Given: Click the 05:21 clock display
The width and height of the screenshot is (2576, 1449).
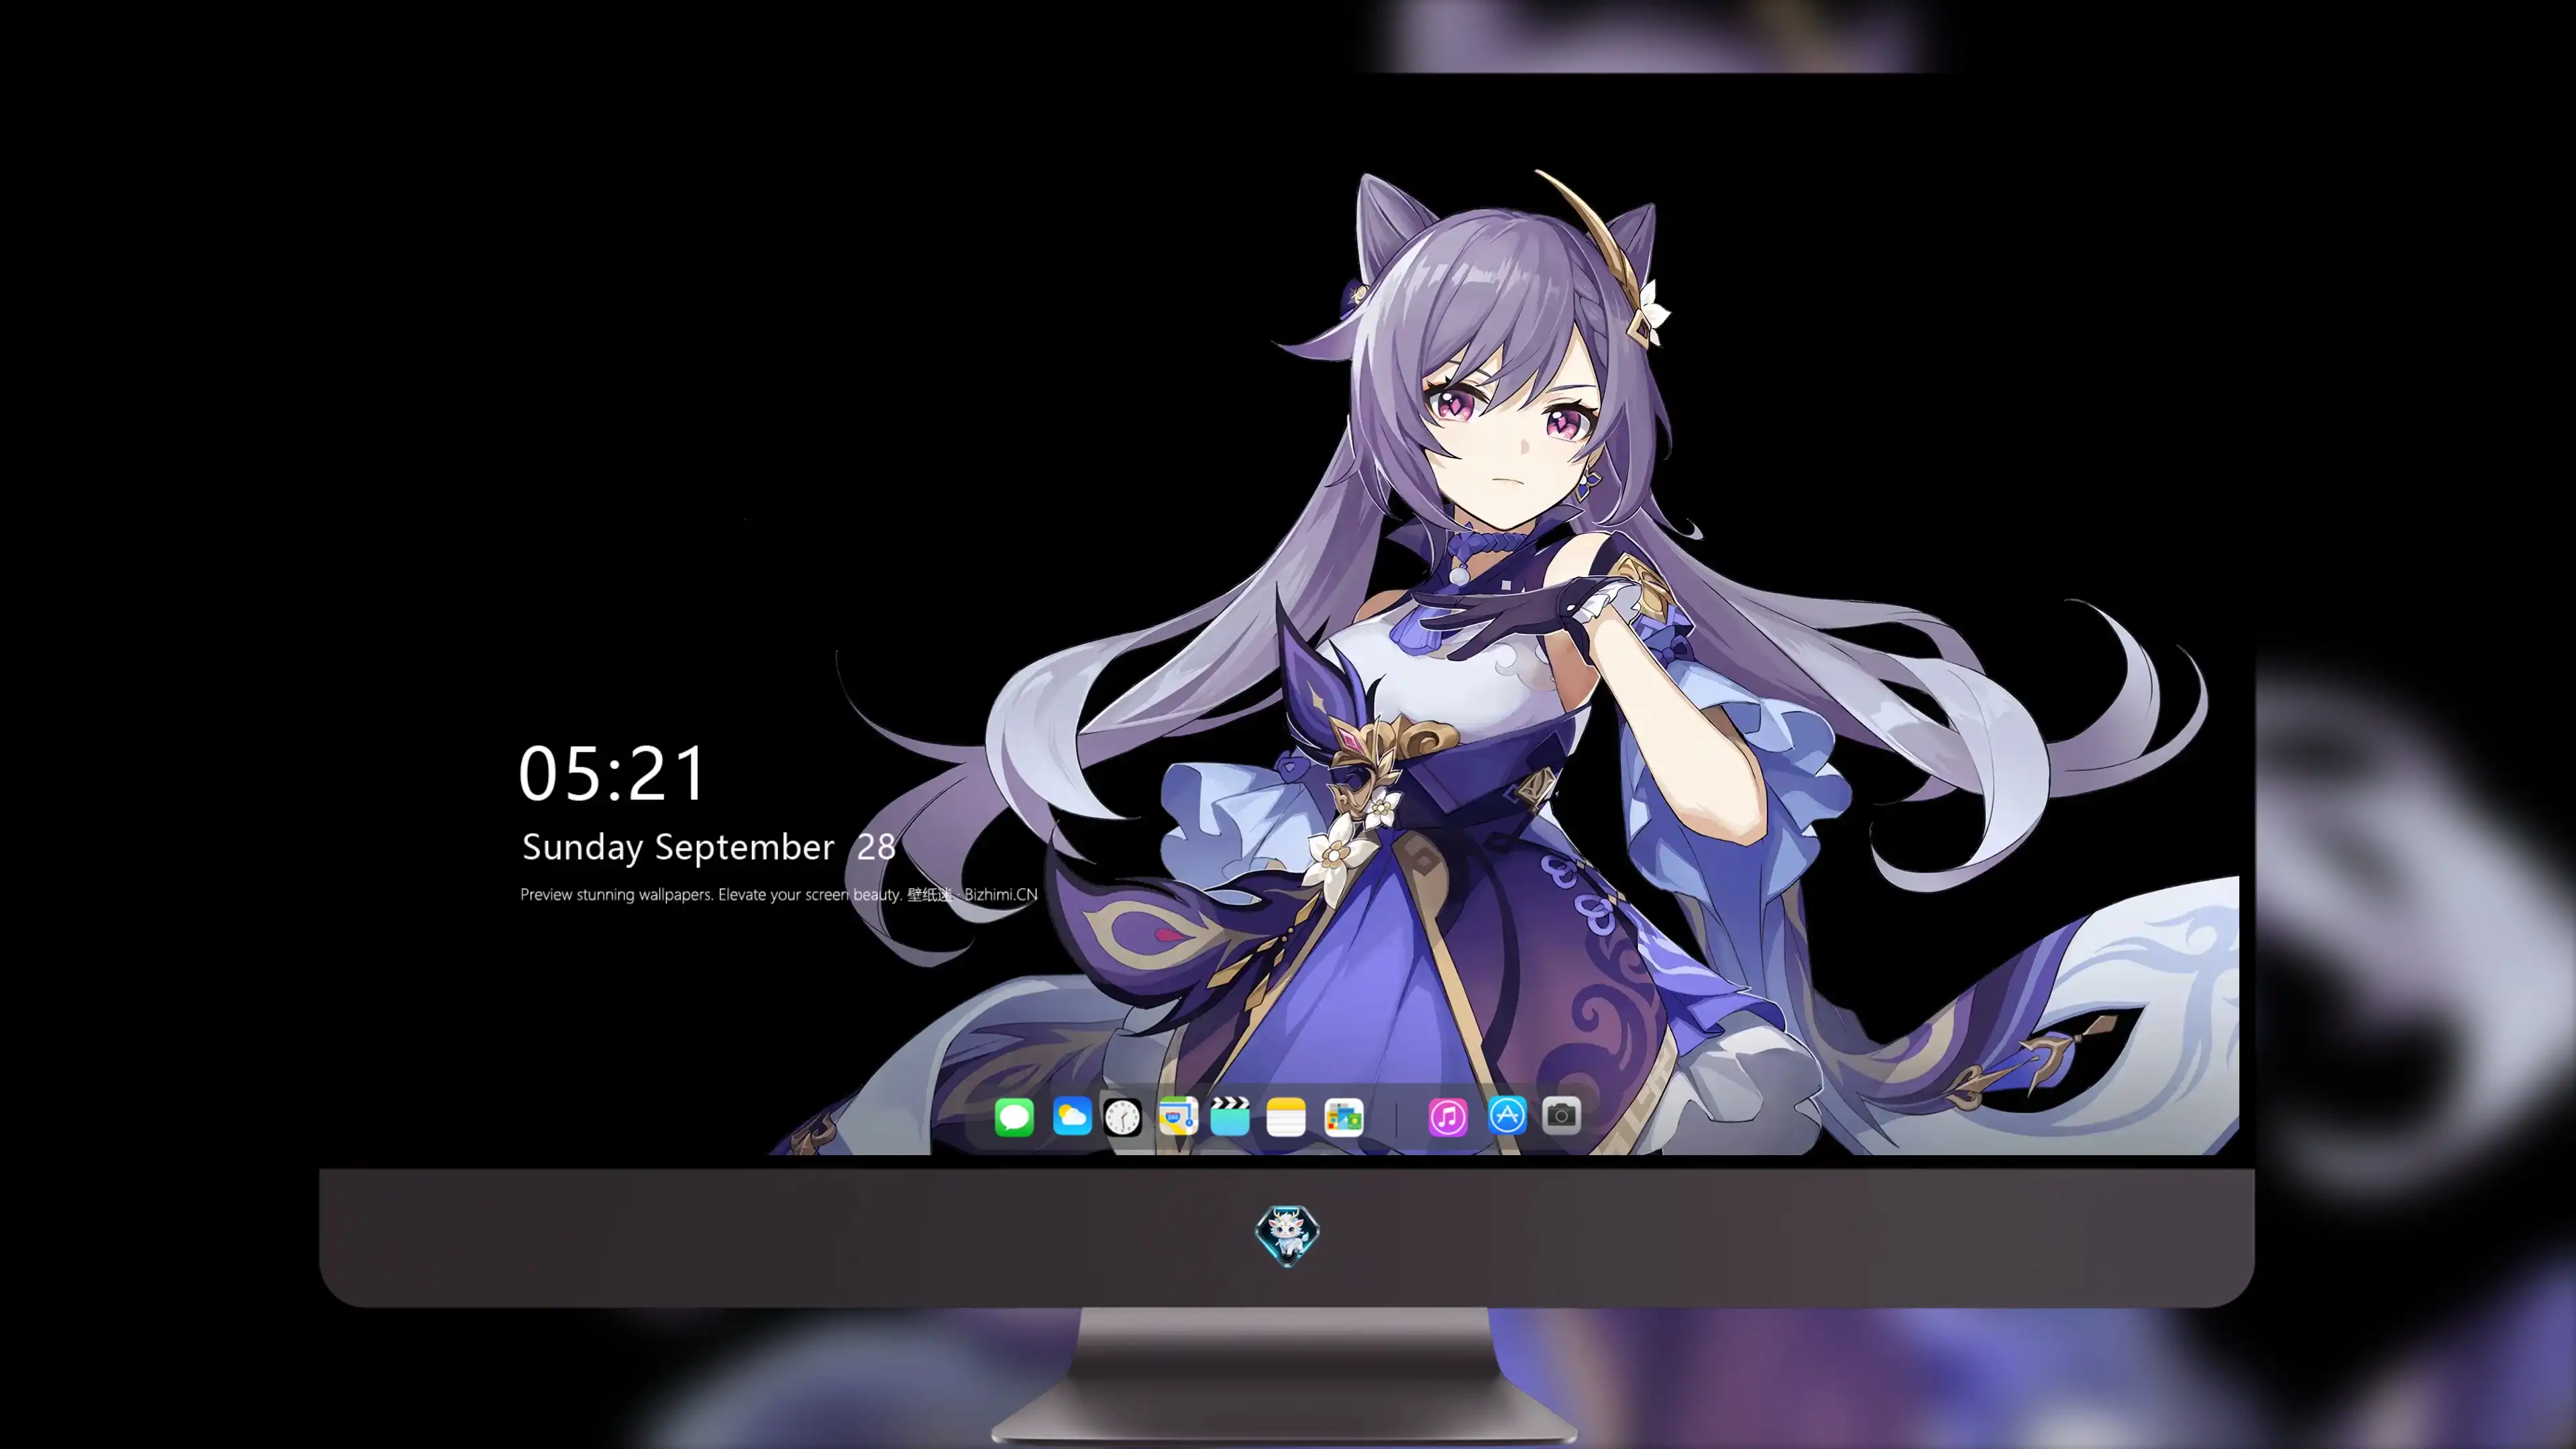Looking at the screenshot, I should point(612,774).
